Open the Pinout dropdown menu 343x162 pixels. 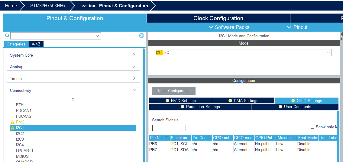pos(297,27)
